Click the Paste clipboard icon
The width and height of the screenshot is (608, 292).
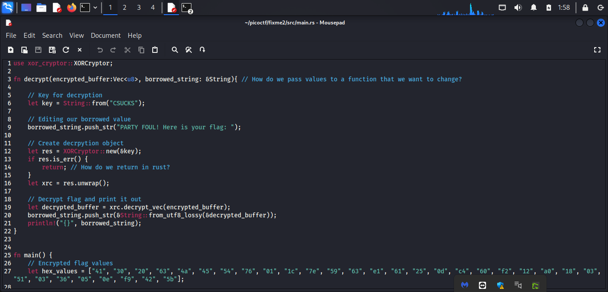coord(155,50)
